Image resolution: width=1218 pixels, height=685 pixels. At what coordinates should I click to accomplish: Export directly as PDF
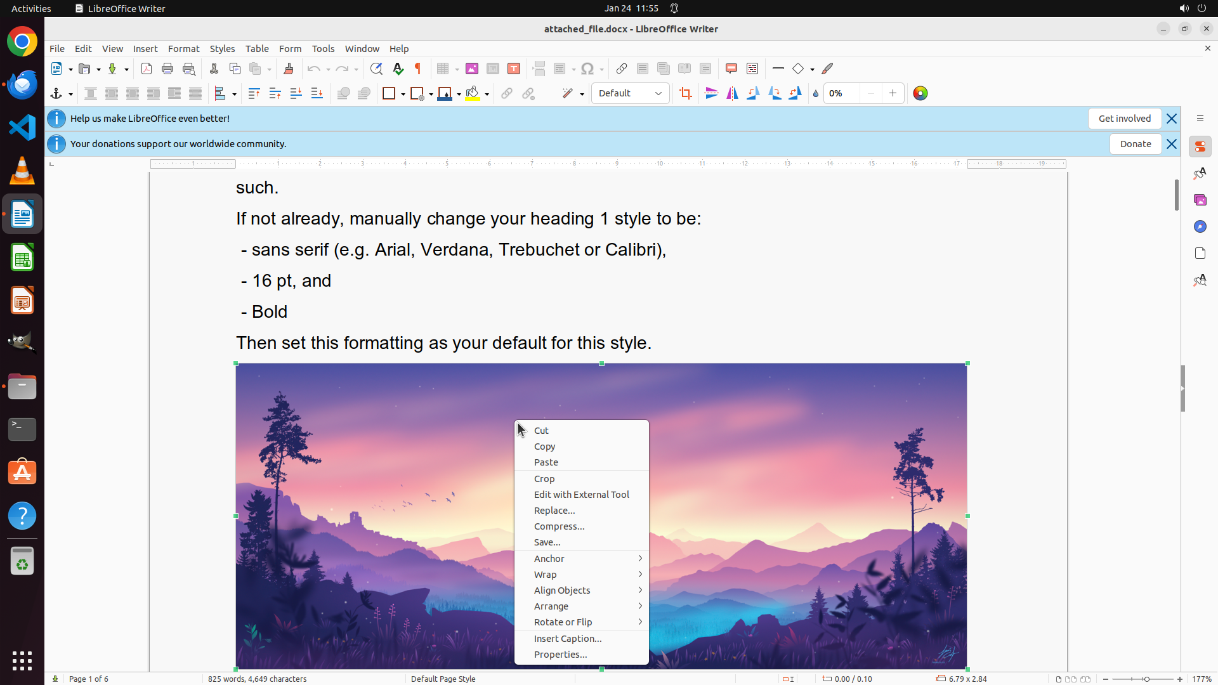[x=147, y=68]
